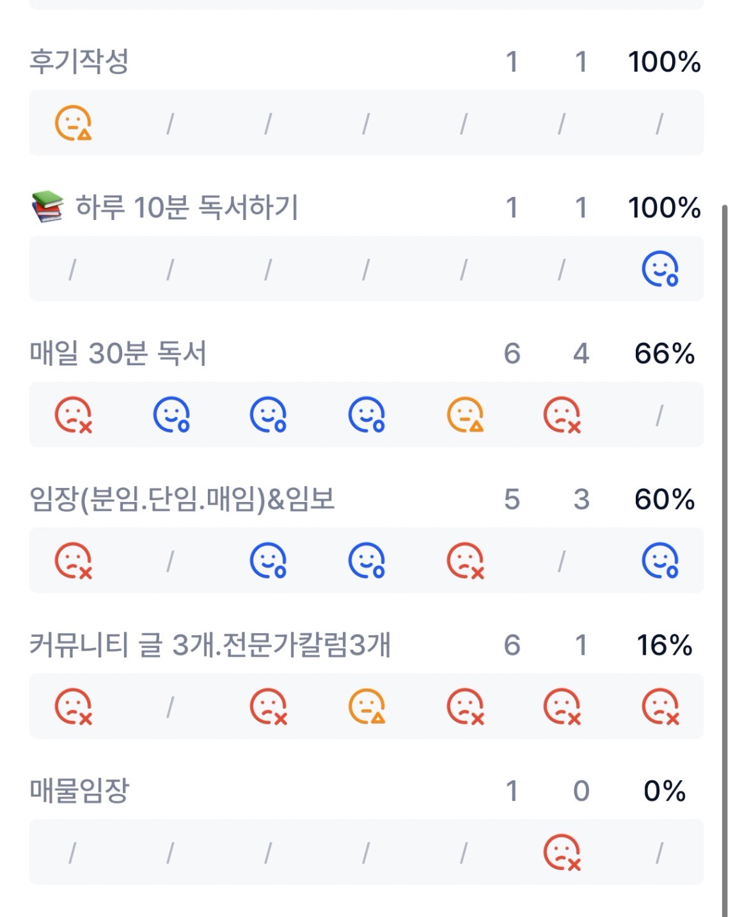Tap the orange partial face in 후기작성 row

pyautogui.click(x=73, y=123)
